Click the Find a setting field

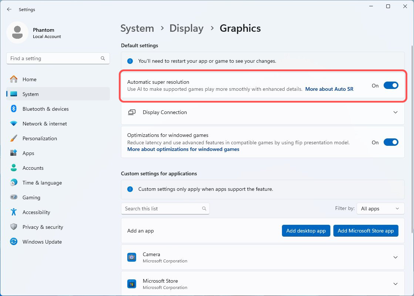(x=58, y=58)
